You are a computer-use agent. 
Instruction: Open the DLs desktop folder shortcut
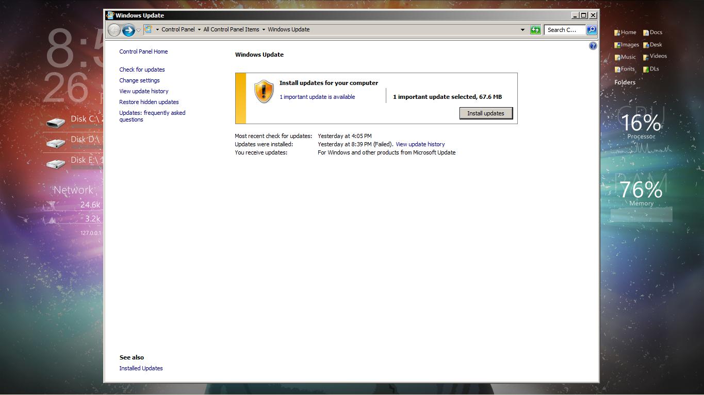coord(651,69)
